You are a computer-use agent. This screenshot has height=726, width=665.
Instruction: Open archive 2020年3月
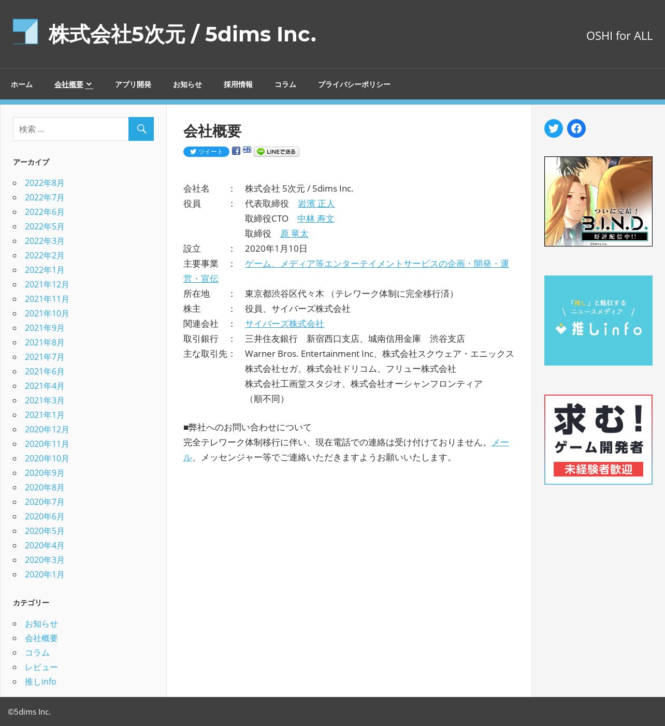[45, 560]
